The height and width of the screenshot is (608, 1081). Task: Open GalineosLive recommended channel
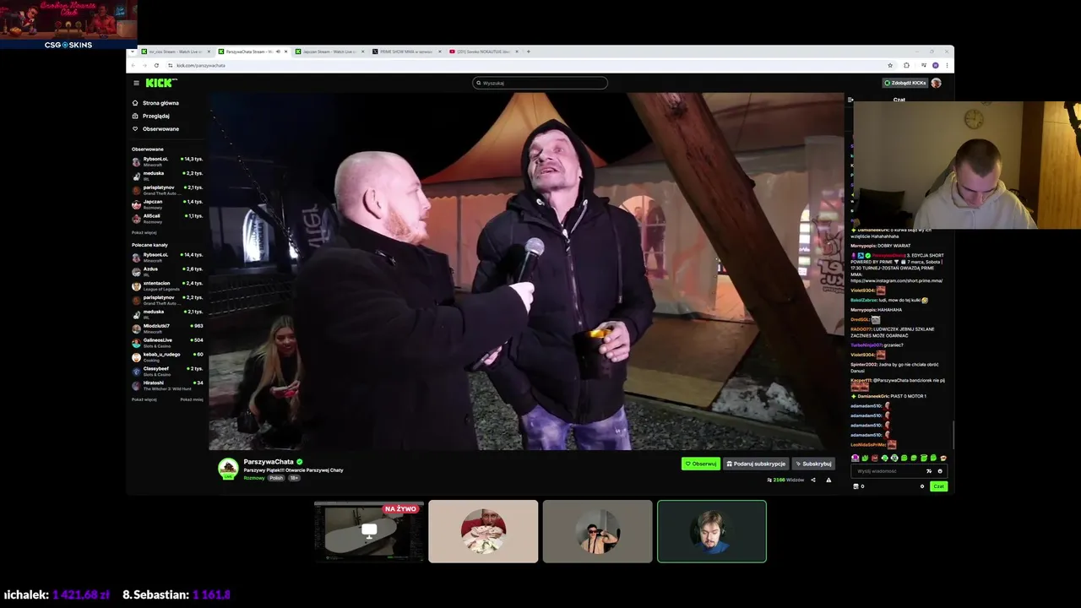tap(167, 342)
